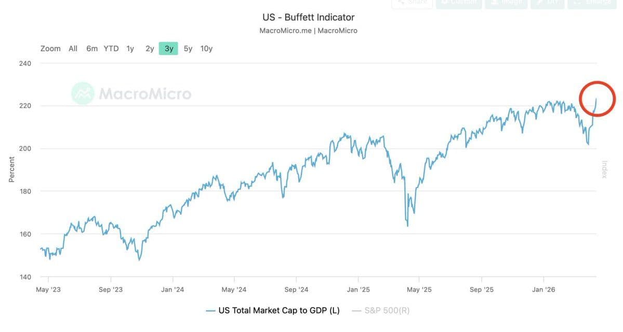The image size is (623, 332).
Task: Expand the range to 10y
Action: click(x=207, y=49)
